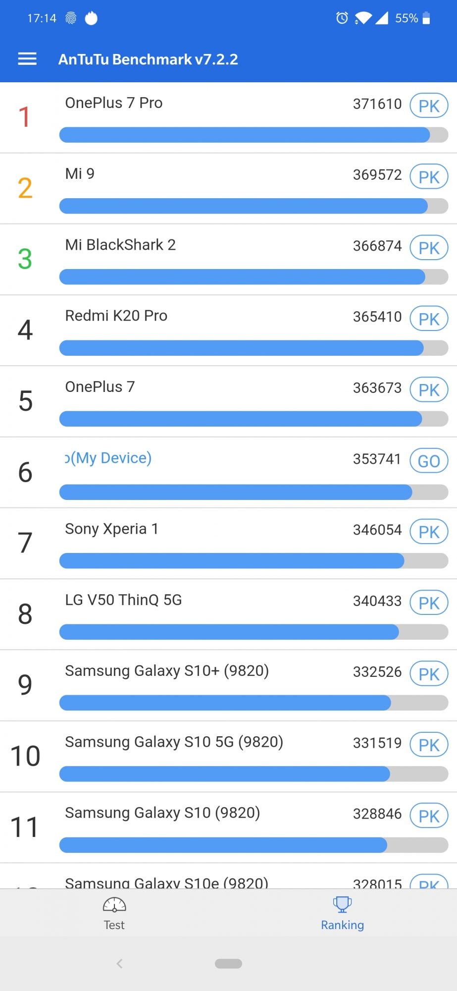Viewport: 457px width, 991px height.
Task: Select the Mi BlackShark 2 ranking entry
Action: (x=120, y=245)
